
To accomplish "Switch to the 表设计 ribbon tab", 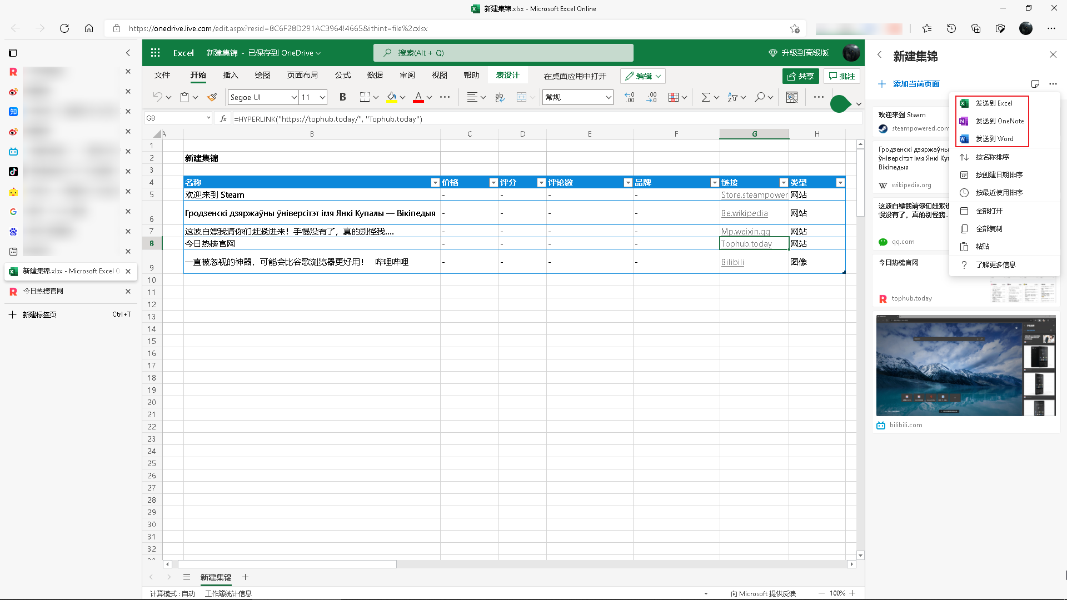I will click(x=507, y=75).
